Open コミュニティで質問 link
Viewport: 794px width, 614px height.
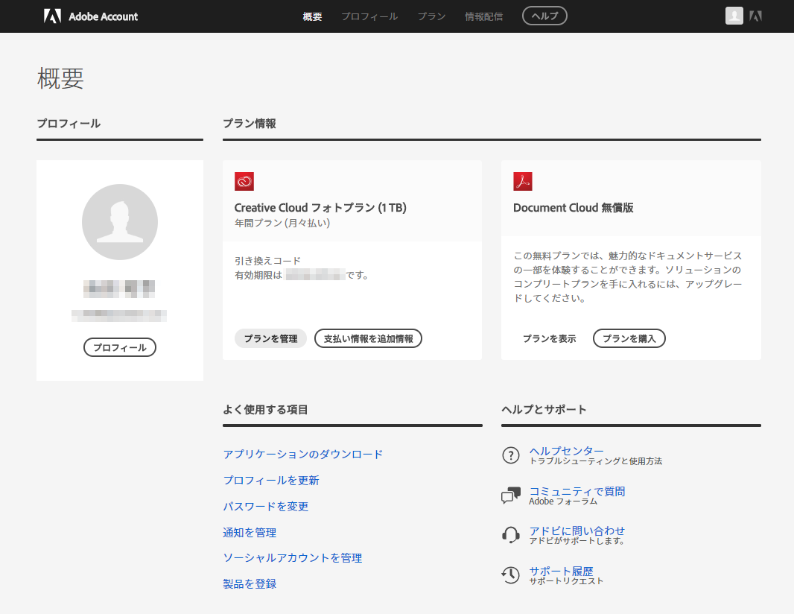577,491
